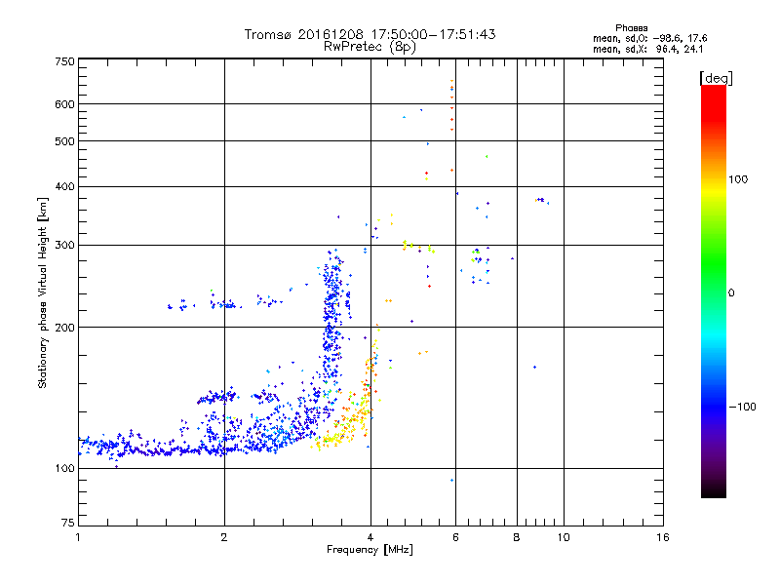Click the 'Phases' header label
This screenshot has width=780, height=585.
coord(631,28)
